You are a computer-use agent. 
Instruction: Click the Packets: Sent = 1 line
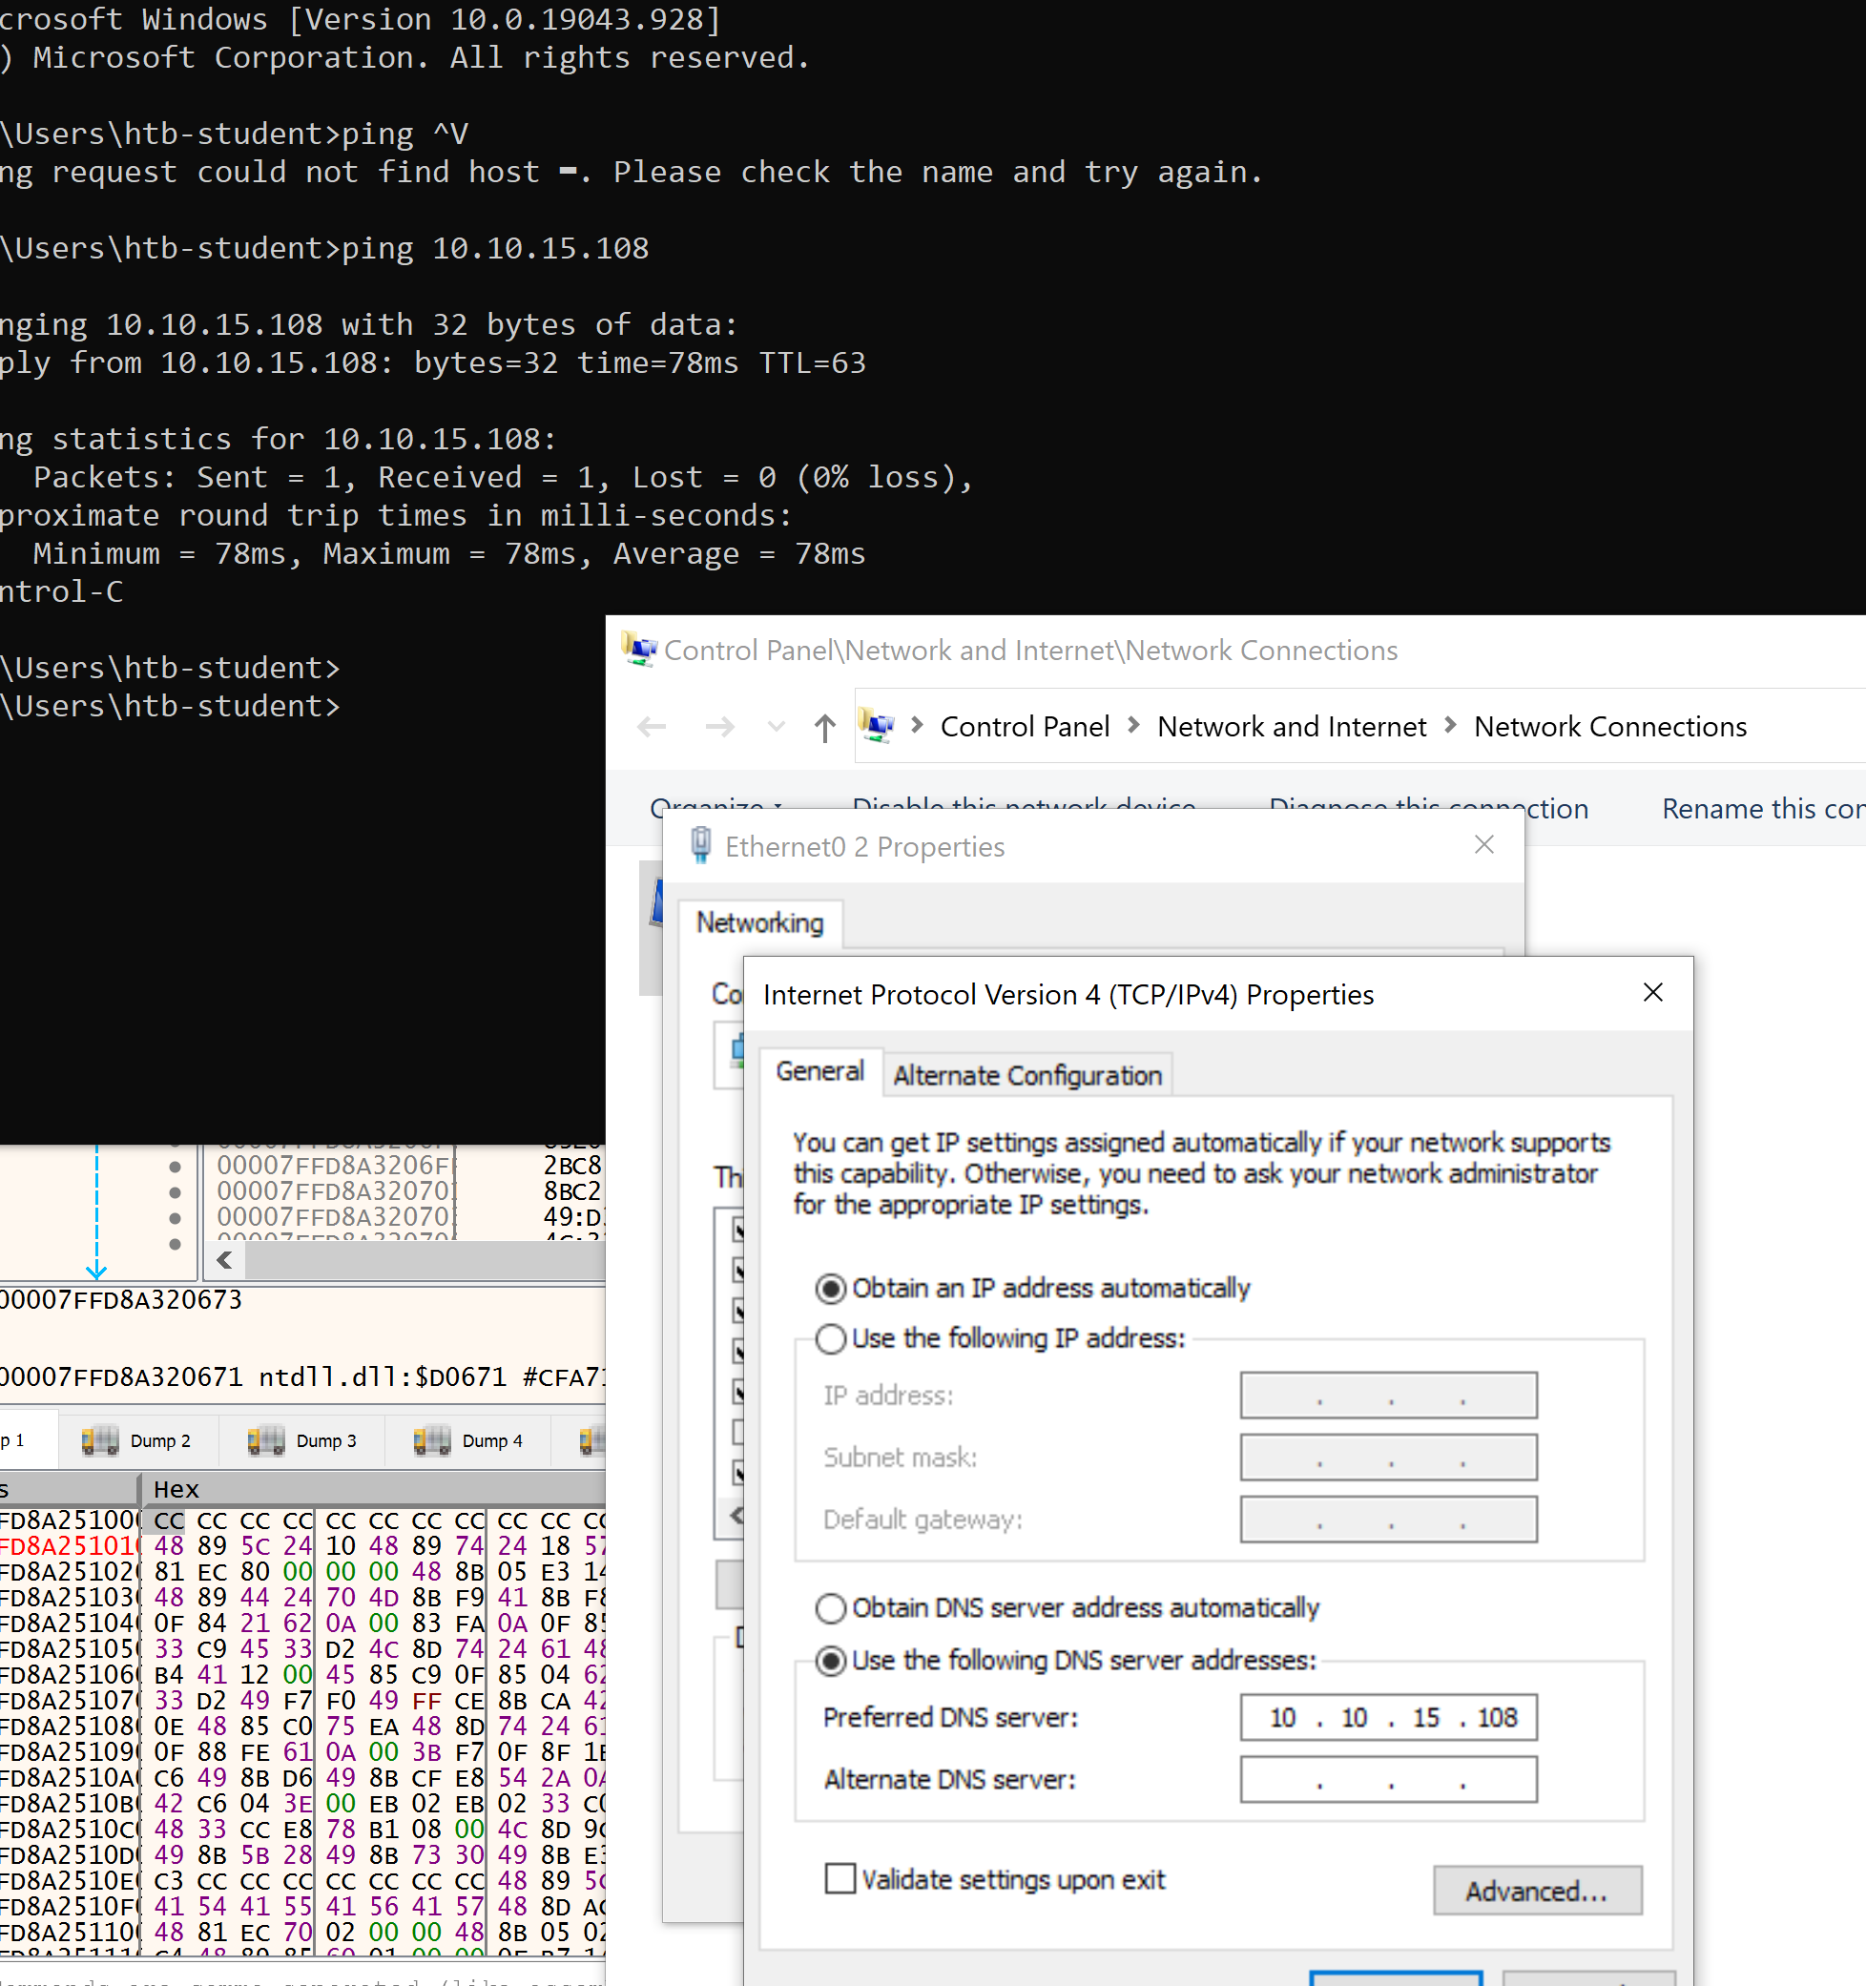pyautogui.click(x=504, y=478)
